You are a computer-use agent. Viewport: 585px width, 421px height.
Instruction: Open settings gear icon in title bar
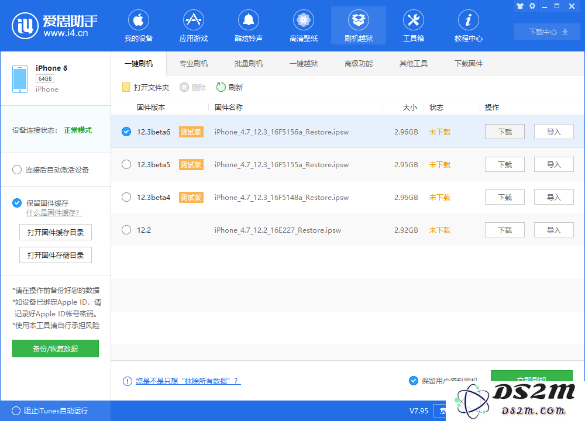[532, 6]
